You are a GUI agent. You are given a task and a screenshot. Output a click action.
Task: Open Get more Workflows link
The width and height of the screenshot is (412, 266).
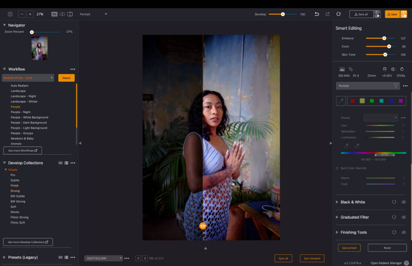pyautogui.click(x=23, y=151)
